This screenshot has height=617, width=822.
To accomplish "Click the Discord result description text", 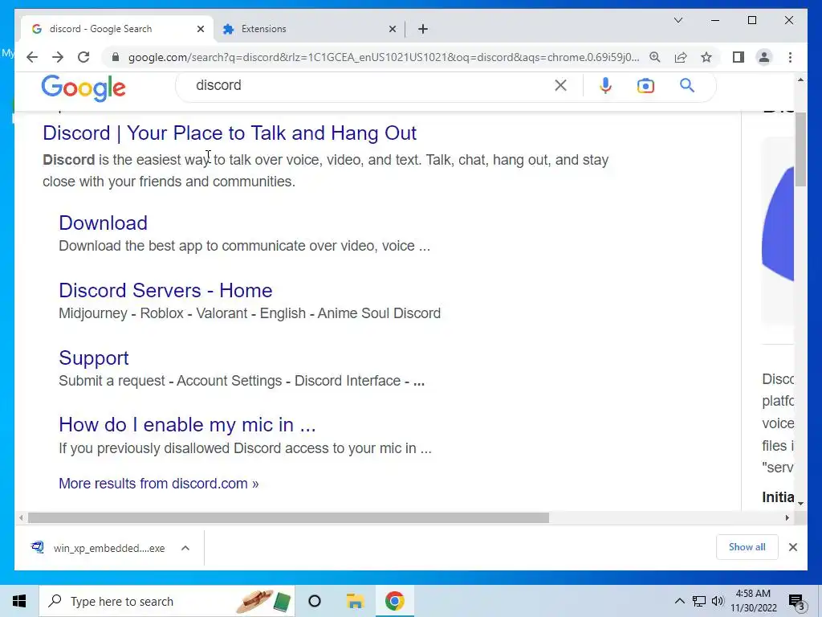I will [x=326, y=170].
